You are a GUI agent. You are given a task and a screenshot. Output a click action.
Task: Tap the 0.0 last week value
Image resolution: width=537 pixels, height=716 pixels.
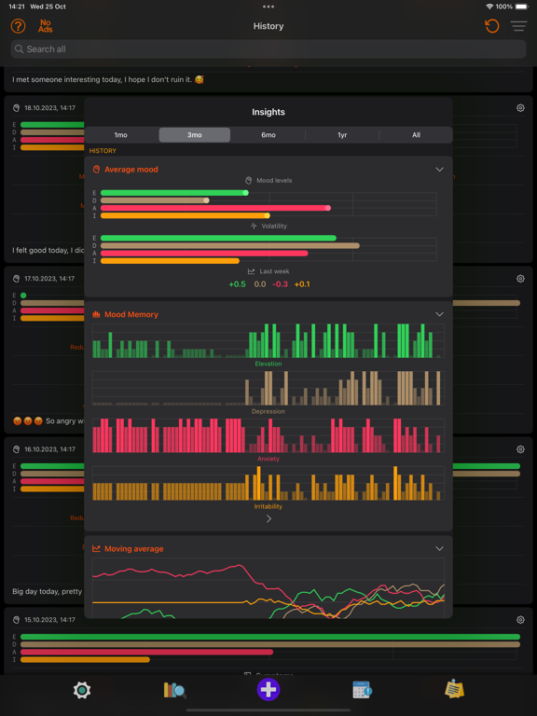point(260,284)
